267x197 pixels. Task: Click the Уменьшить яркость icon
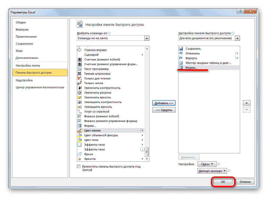point(79,107)
